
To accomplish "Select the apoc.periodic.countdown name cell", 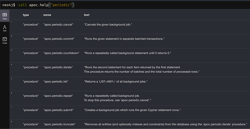I will pos(61,53).
